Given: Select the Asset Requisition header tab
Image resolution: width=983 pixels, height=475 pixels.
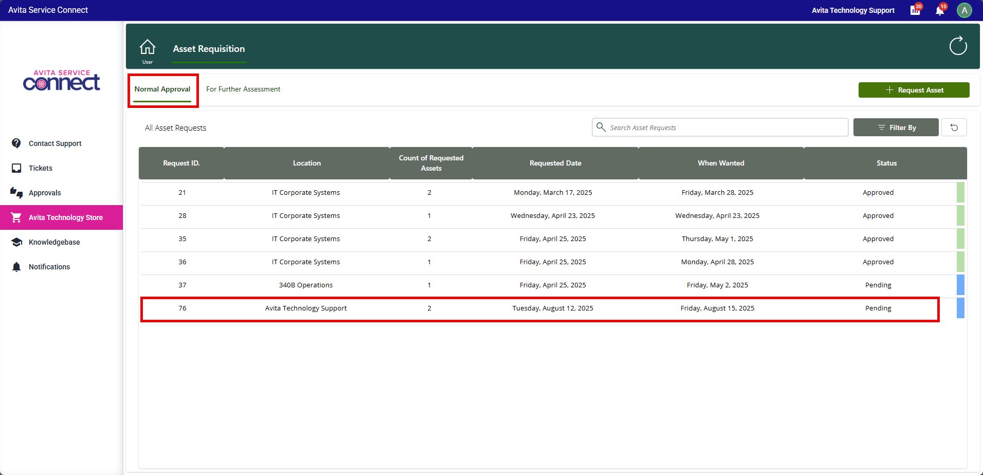Looking at the screenshot, I should tap(209, 49).
